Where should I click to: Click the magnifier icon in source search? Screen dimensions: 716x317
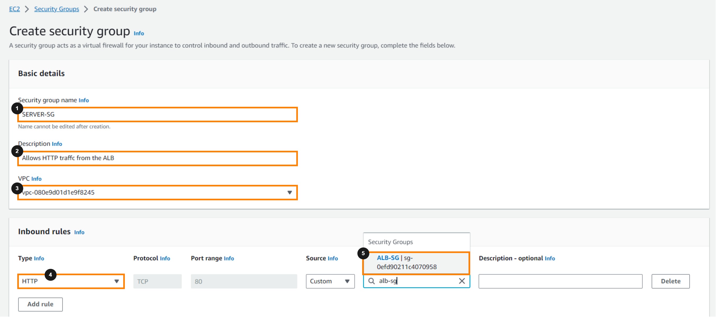[371, 281]
